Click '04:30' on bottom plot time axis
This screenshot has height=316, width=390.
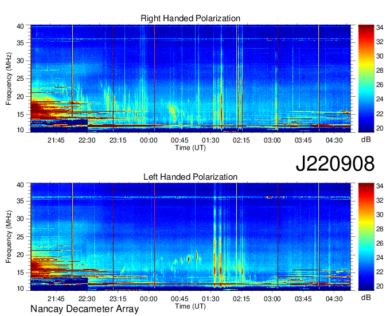tap(334, 299)
